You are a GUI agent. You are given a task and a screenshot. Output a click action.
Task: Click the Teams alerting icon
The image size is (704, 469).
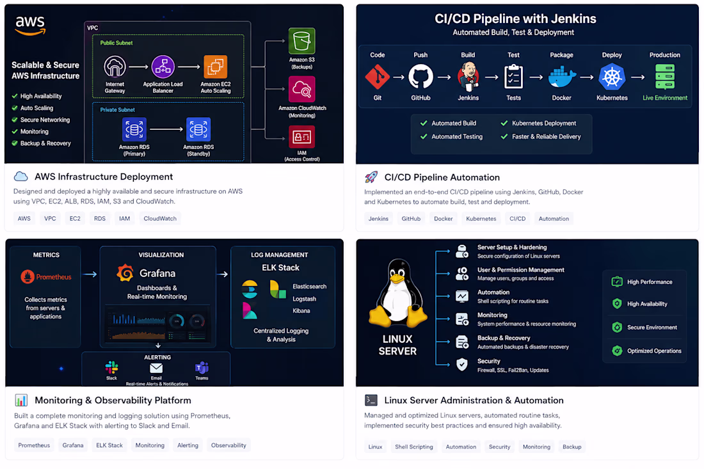point(202,368)
